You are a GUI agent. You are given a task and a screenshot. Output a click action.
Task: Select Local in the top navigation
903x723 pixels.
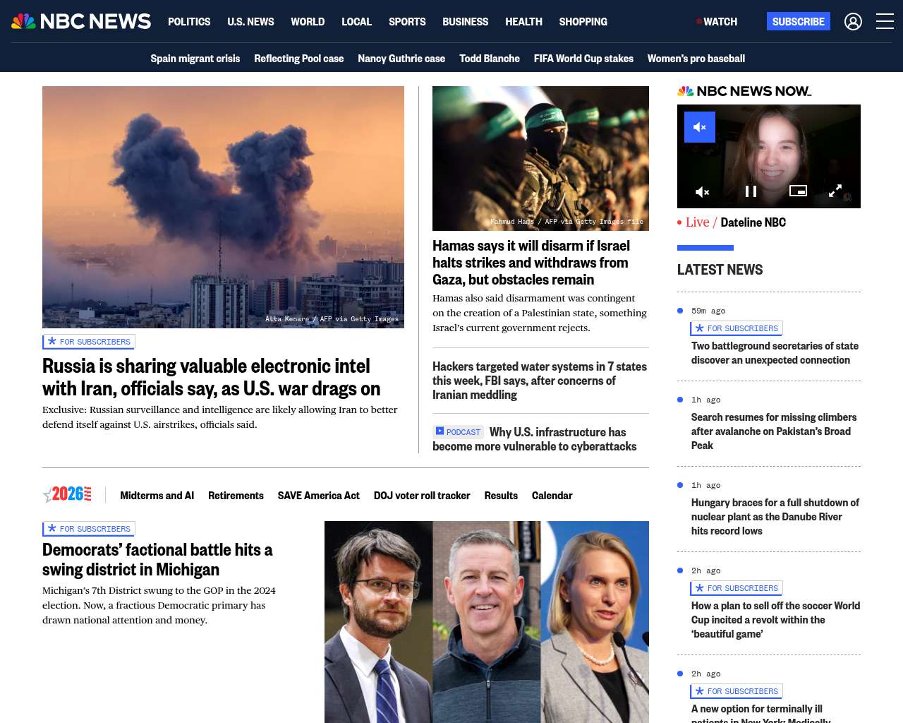tap(356, 22)
